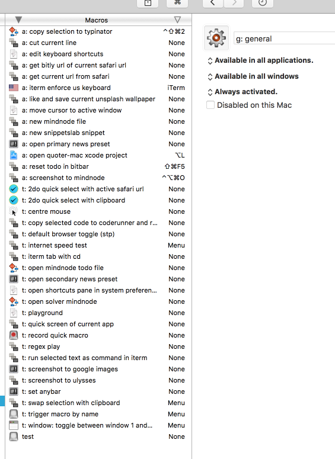The height and width of the screenshot is (459, 335).
Task: Click icon of 't: screenshot to google images'
Action: pyautogui.click(x=14, y=369)
